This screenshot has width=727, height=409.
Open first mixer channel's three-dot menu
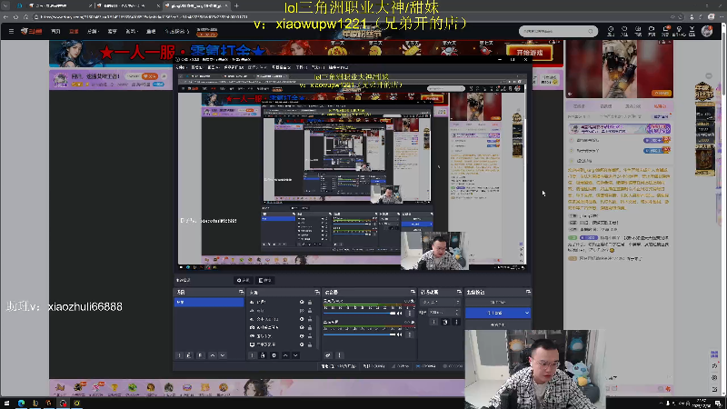410,314
